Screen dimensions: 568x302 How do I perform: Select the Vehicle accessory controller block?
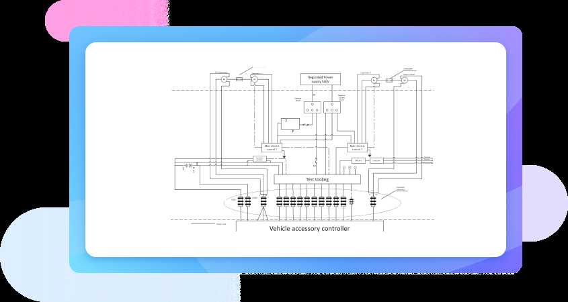[310, 227]
